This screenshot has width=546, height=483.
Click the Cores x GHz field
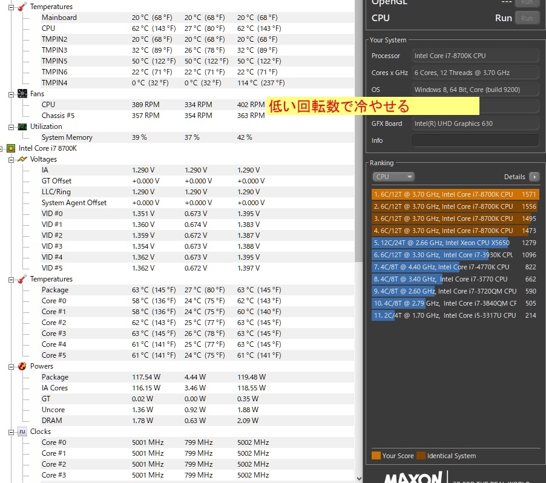[x=475, y=73]
